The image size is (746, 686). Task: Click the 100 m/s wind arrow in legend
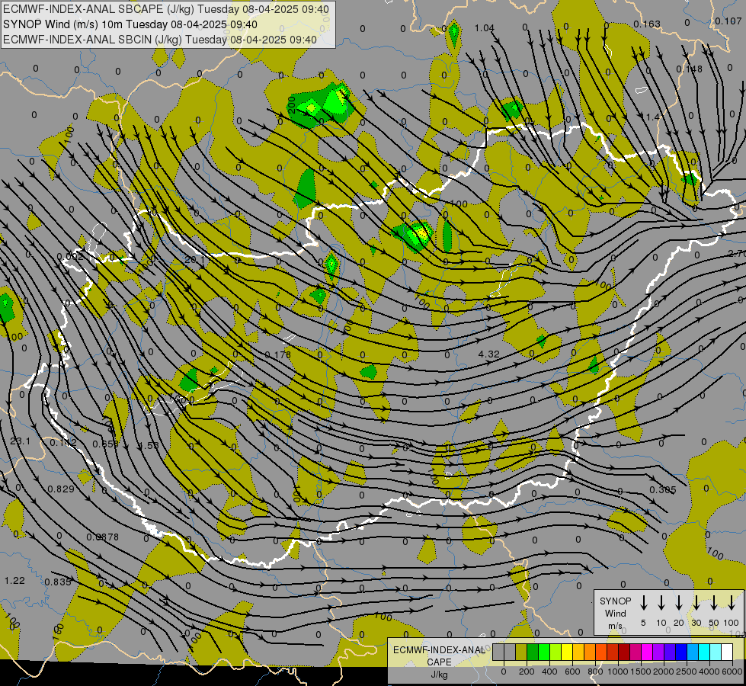pyautogui.click(x=732, y=603)
